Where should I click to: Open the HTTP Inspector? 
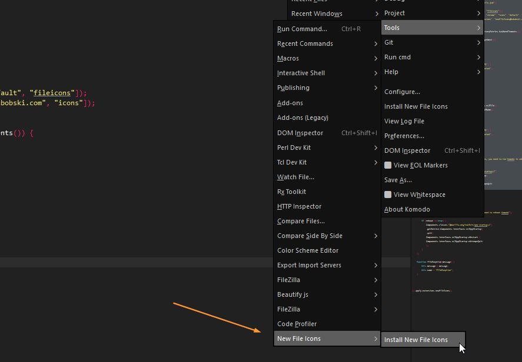pyautogui.click(x=327, y=206)
